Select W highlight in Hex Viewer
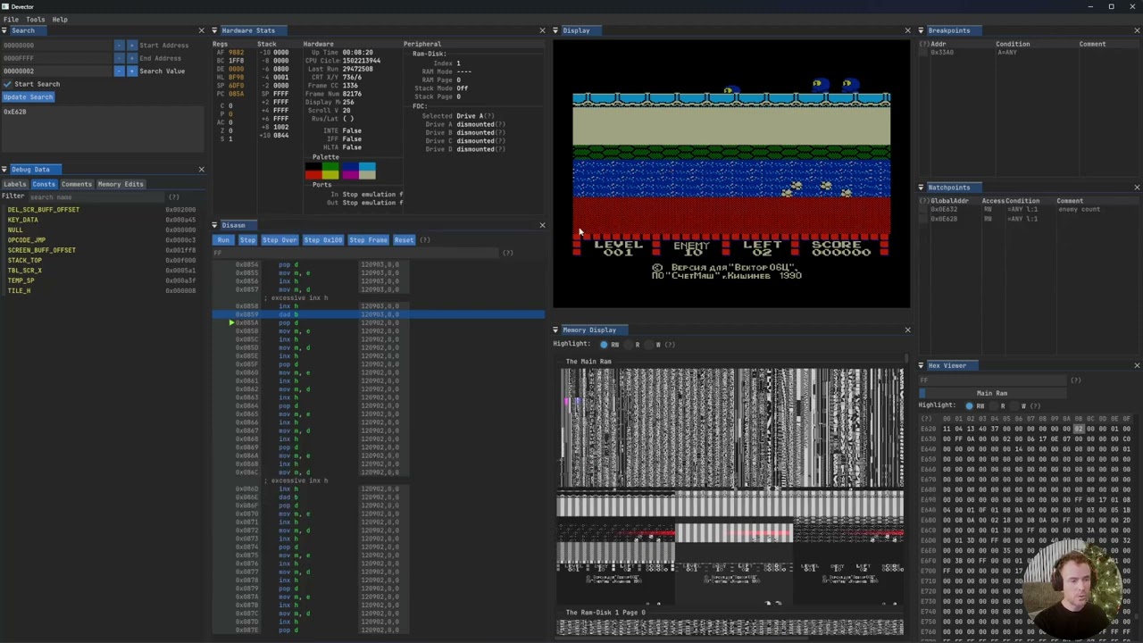 [x=1014, y=406]
